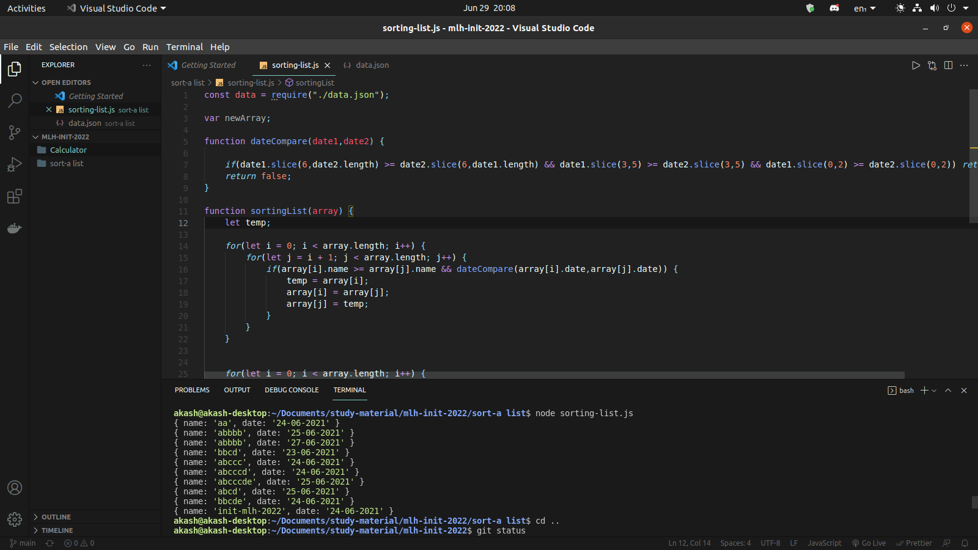The height and width of the screenshot is (550, 978).
Task: Open Explorer Views and More Actions ellipsis
Action: click(x=147, y=65)
